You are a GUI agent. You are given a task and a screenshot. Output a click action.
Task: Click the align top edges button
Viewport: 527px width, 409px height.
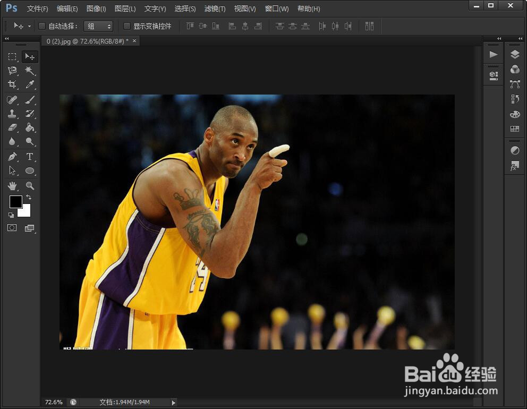pyautogui.click(x=190, y=26)
